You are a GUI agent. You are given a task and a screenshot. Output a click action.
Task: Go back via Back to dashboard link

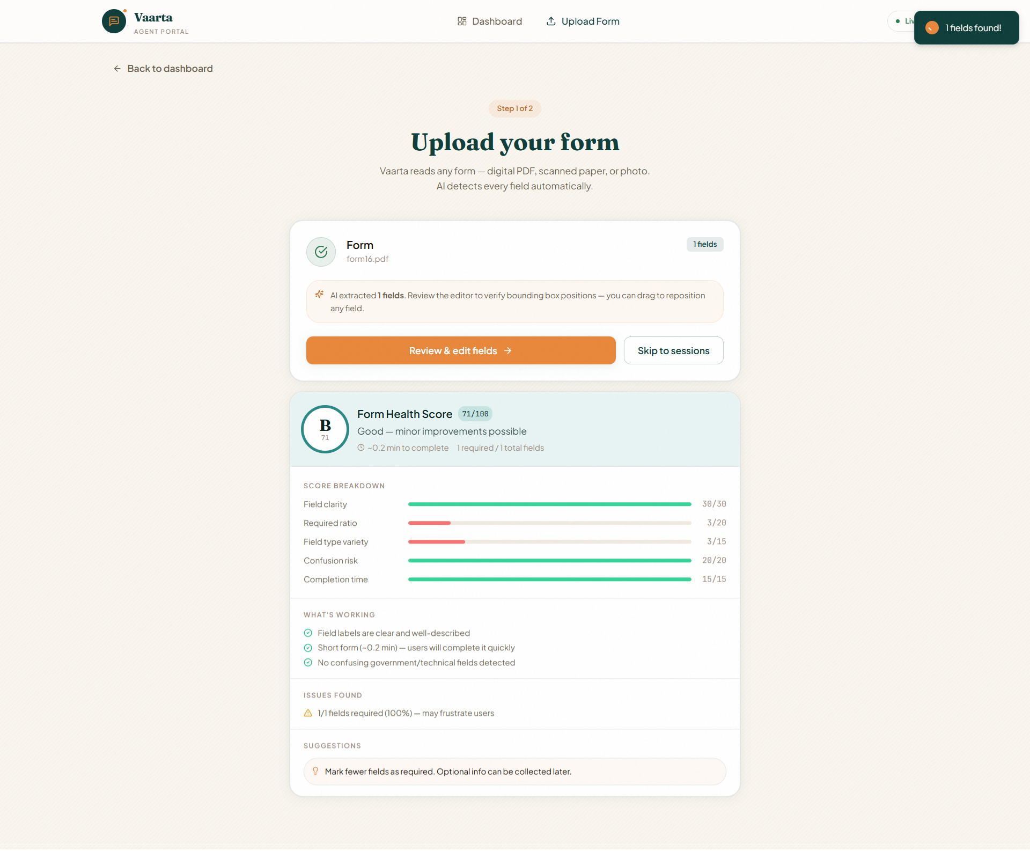click(x=170, y=69)
